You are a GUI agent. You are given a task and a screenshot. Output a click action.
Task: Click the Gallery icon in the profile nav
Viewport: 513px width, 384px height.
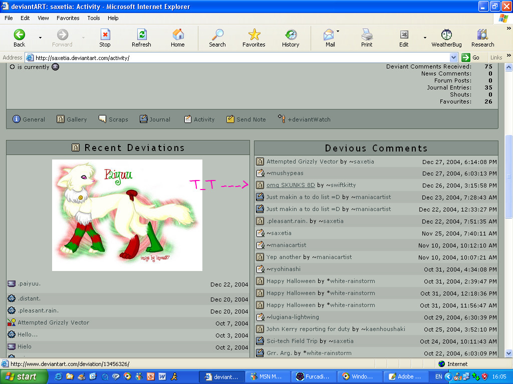click(x=61, y=119)
